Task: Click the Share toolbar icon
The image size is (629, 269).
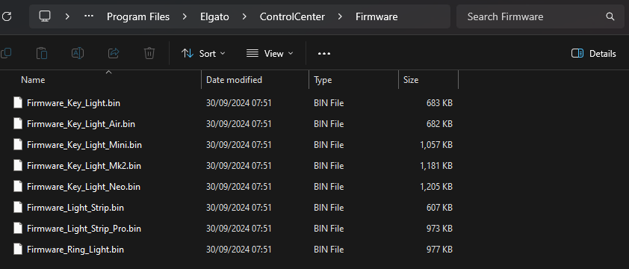Action: tap(114, 53)
